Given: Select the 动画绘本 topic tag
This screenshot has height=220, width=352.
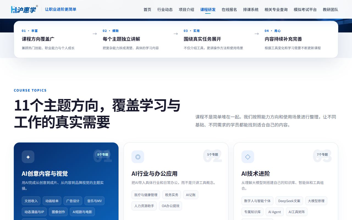Looking at the screenshot, I should pyautogui.click(x=52, y=201).
